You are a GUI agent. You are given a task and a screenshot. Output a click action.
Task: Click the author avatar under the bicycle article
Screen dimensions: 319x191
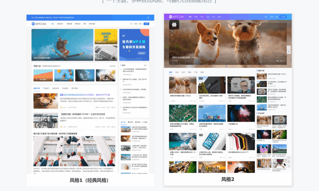pyautogui.click(x=61, y=127)
